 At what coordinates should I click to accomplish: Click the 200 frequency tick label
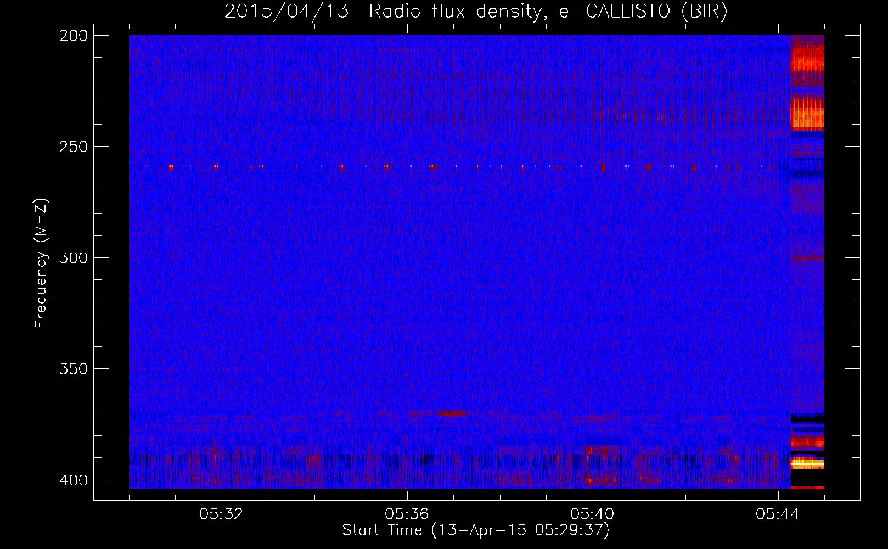pos(73,36)
